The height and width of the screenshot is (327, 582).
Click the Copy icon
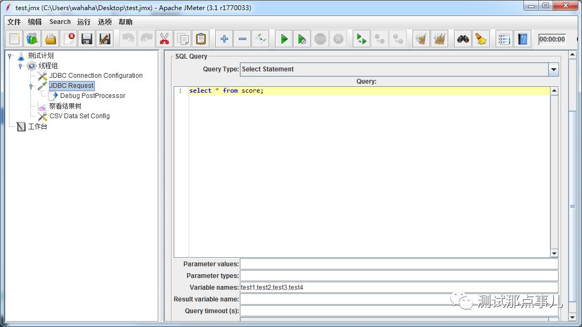(x=183, y=38)
